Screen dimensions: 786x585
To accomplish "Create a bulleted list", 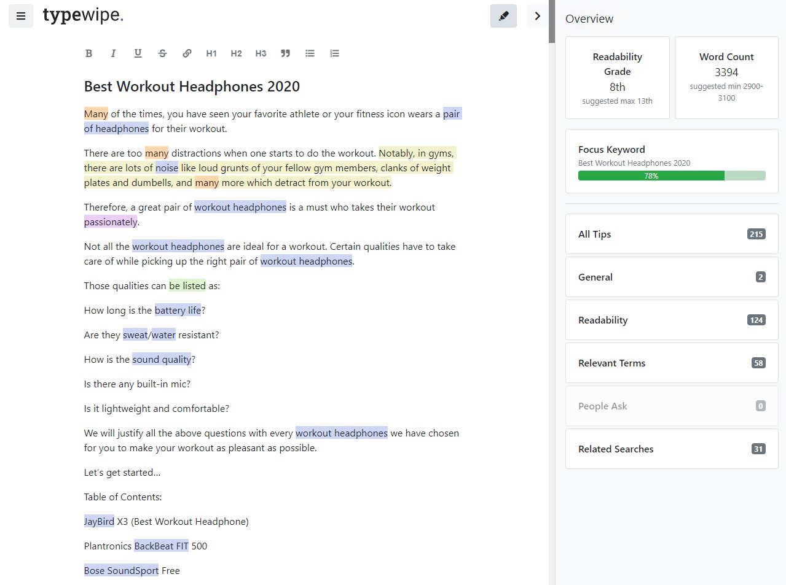I will coord(310,53).
